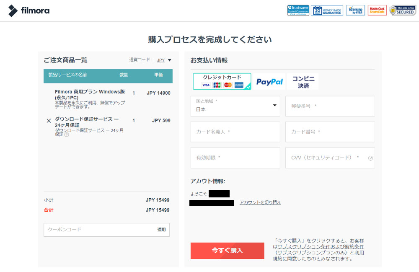Viewport: 419px width, 272px height.
Task: Click the Mastercard card icon
Action: click(x=228, y=85)
